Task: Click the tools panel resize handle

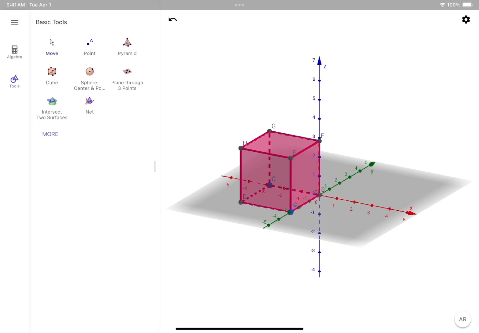Action: click(155, 166)
